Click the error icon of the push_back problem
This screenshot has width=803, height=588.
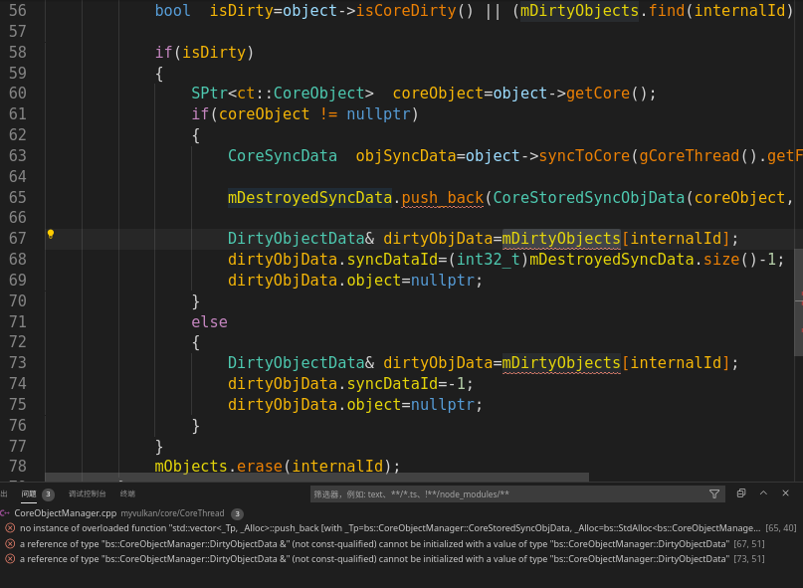[x=10, y=528]
